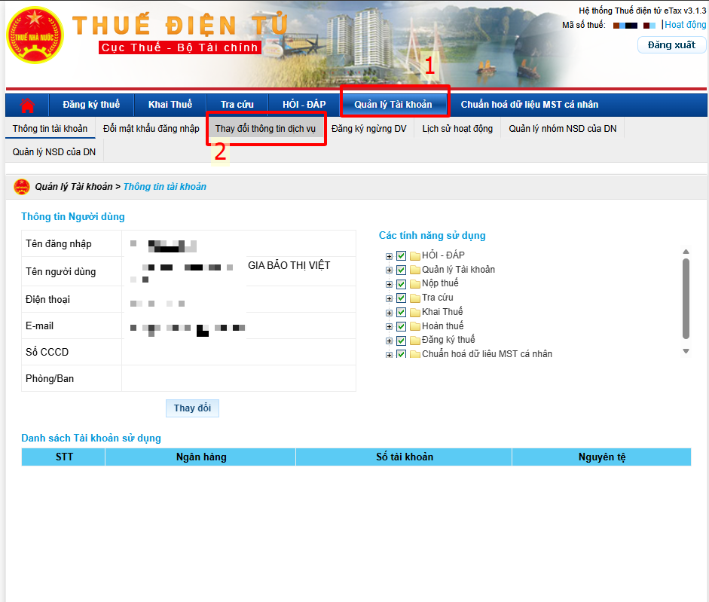The width and height of the screenshot is (709, 602).
Task: Click the Đăng xuất logout button
Action: [671, 45]
